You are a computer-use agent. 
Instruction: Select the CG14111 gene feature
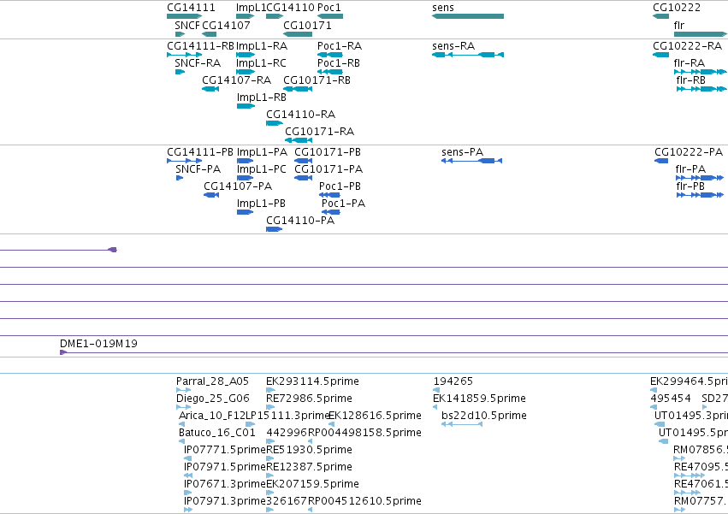(x=184, y=16)
